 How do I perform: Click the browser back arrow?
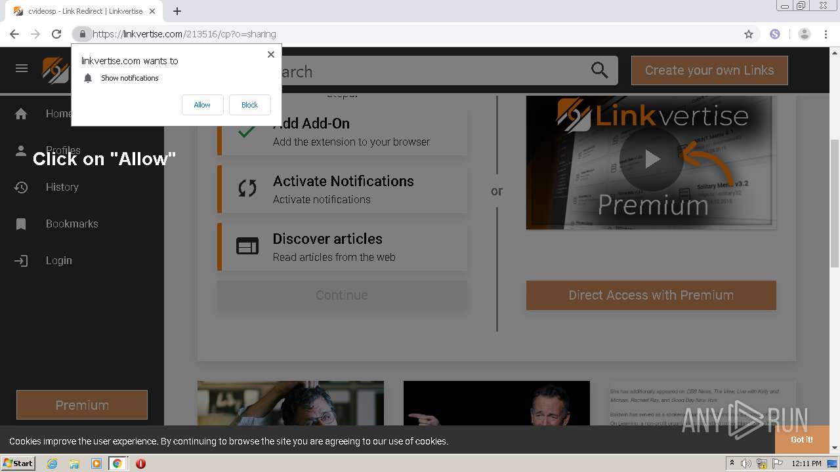click(14, 34)
